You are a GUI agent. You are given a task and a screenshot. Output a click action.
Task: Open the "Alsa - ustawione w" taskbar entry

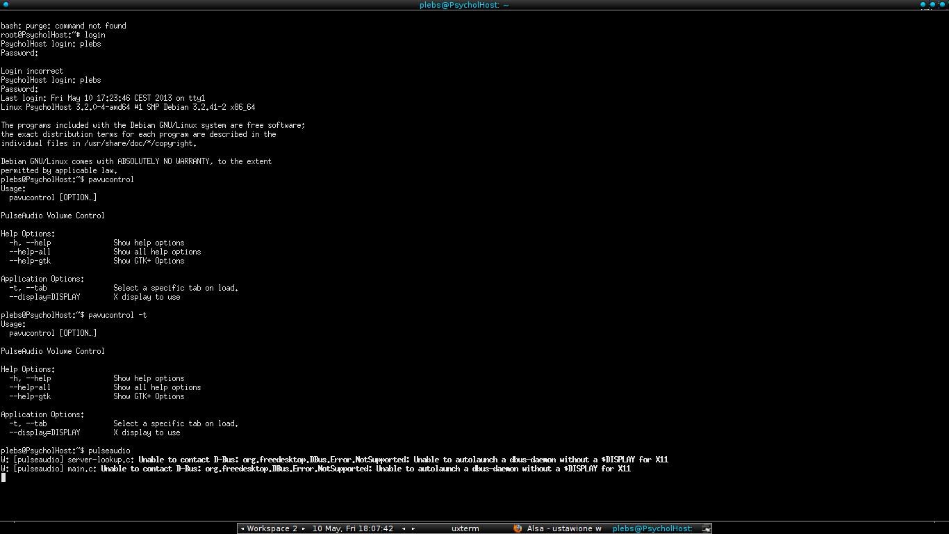click(x=563, y=528)
